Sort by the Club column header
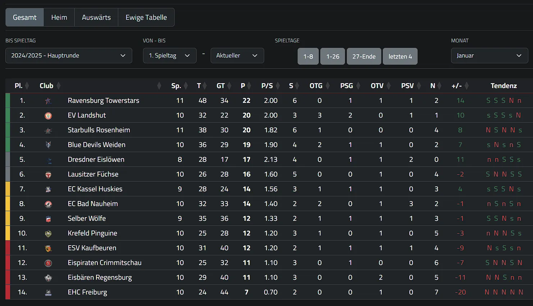The height and width of the screenshot is (306, 533). (x=46, y=86)
